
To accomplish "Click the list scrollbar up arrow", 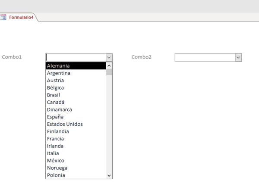I will tap(109, 66).
